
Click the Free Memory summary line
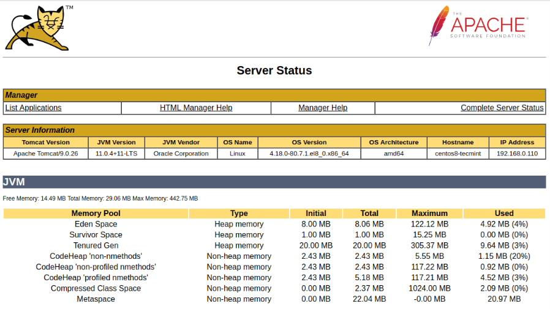[x=100, y=199]
